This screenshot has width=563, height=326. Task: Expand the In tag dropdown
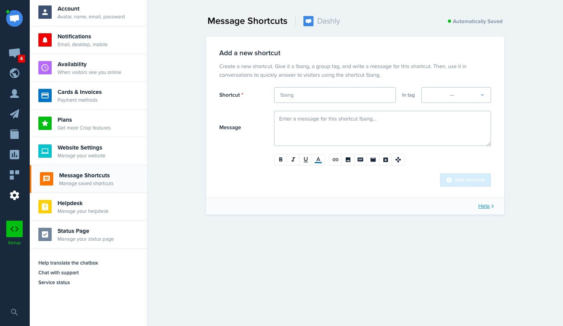(456, 95)
